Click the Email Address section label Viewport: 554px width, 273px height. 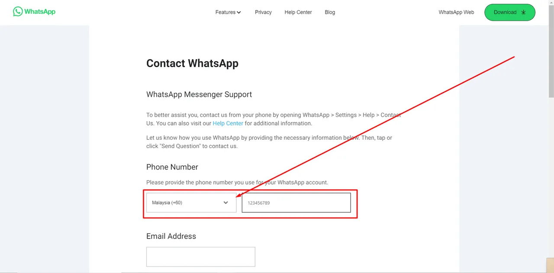point(171,236)
